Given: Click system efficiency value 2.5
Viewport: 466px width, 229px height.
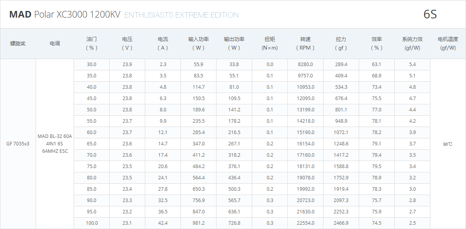Looking at the screenshot, I should tap(412, 223).
